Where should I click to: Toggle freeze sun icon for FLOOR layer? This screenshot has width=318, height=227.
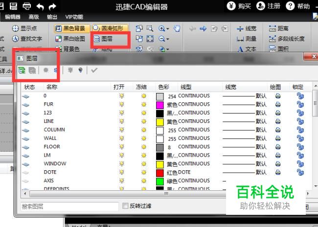(x=144, y=147)
